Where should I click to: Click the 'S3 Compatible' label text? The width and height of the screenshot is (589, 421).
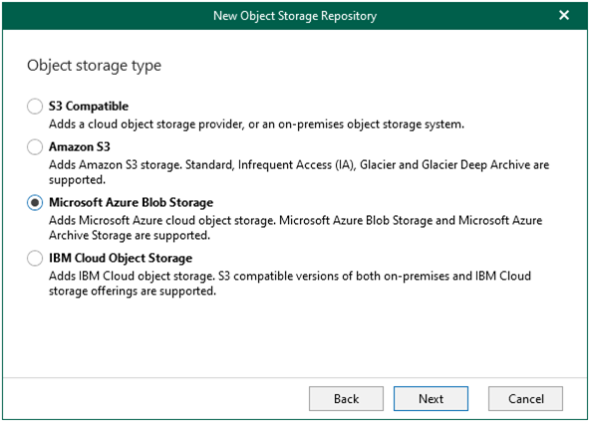pos(89,106)
